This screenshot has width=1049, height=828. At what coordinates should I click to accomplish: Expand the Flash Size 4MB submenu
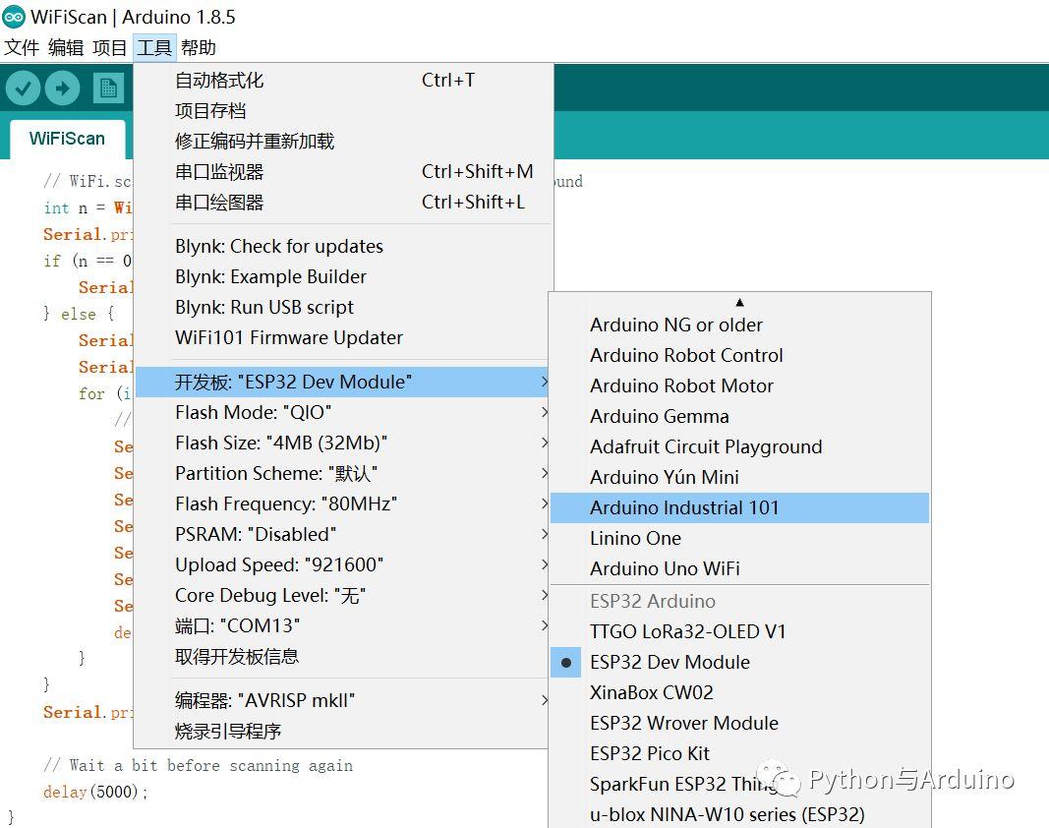[x=342, y=444]
